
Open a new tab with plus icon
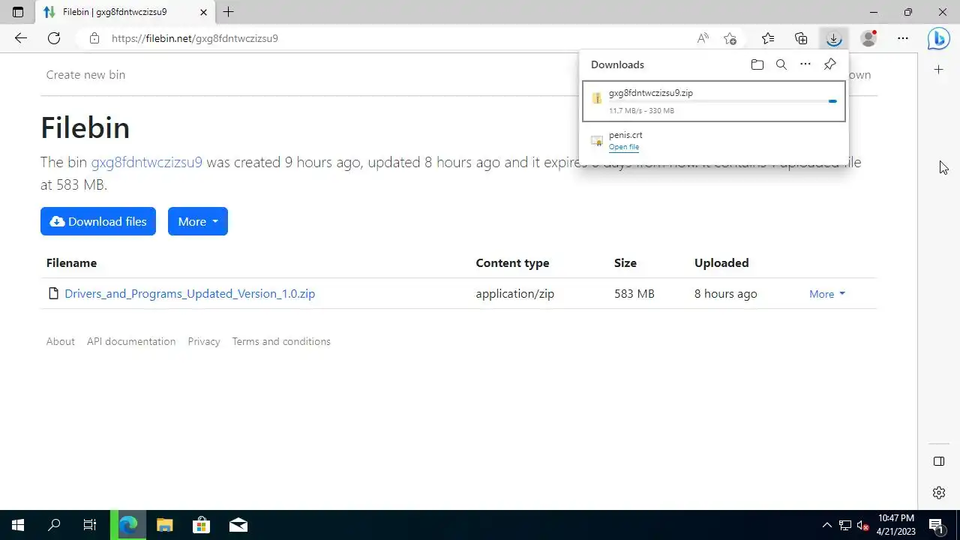[229, 12]
